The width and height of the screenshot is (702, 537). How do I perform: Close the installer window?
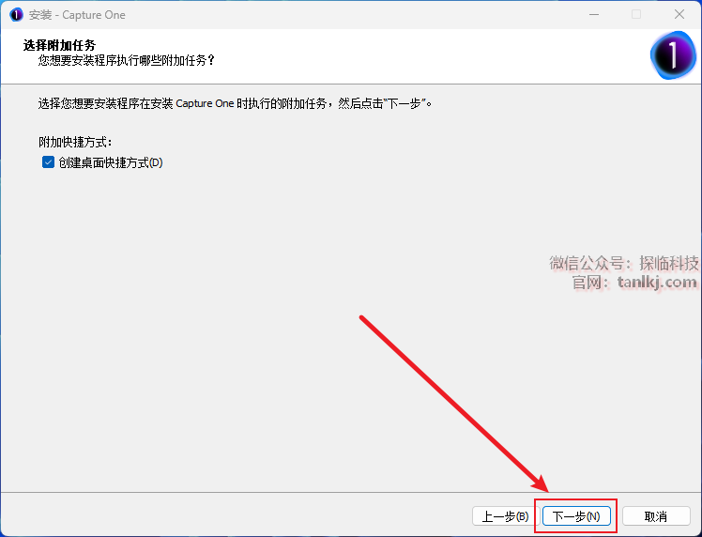pyautogui.click(x=679, y=15)
